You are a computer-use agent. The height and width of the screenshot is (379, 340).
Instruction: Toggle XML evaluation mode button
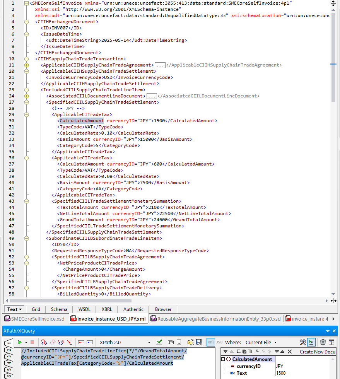[x=211, y=342]
